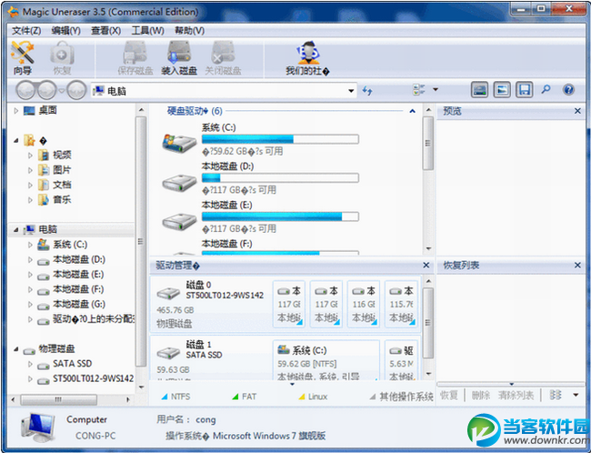Click the 恢复 button in recovery list

click(x=449, y=396)
